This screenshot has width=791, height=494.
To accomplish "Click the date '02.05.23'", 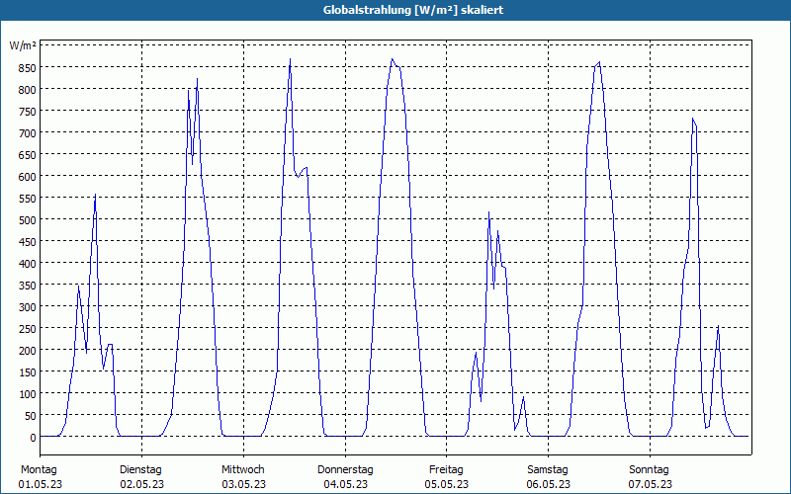I will tap(141, 484).
